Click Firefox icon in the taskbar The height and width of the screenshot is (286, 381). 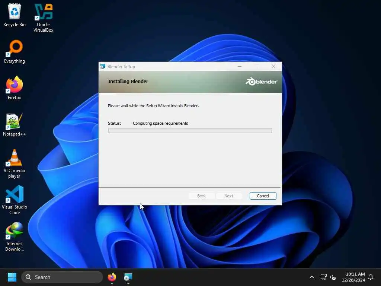click(112, 277)
